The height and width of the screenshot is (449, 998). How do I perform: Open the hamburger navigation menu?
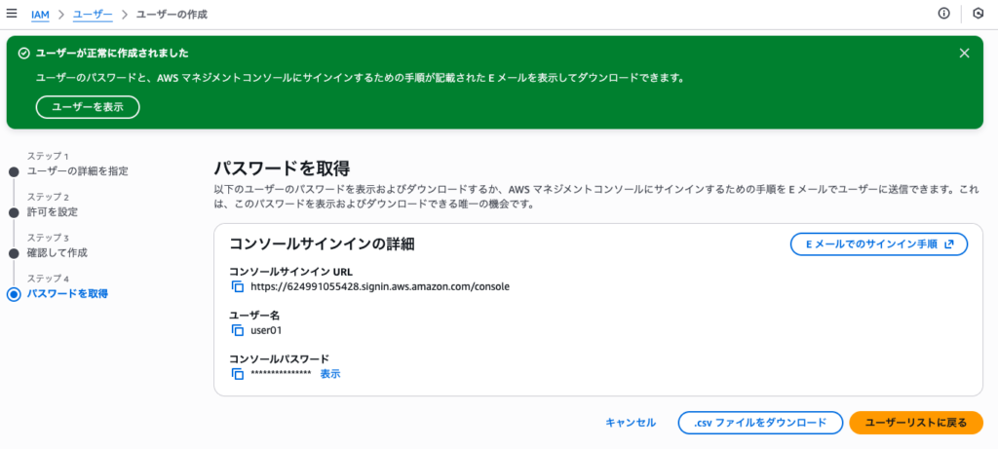[x=12, y=15]
